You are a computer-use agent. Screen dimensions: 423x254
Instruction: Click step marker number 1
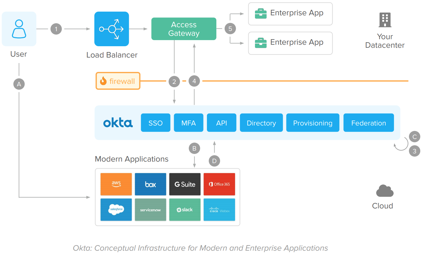pos(56,29)
